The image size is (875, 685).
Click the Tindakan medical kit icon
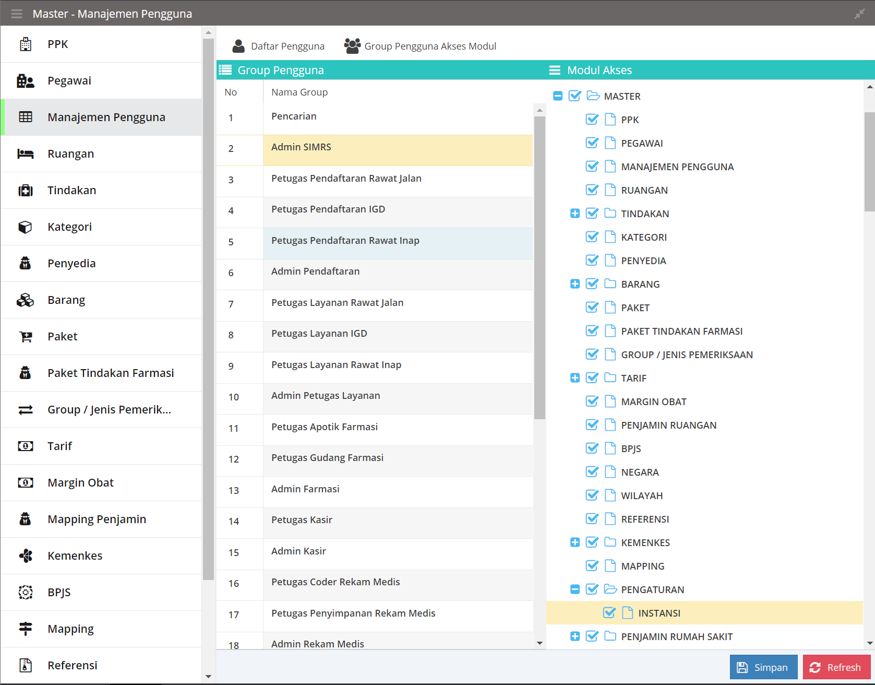(25, 191)
